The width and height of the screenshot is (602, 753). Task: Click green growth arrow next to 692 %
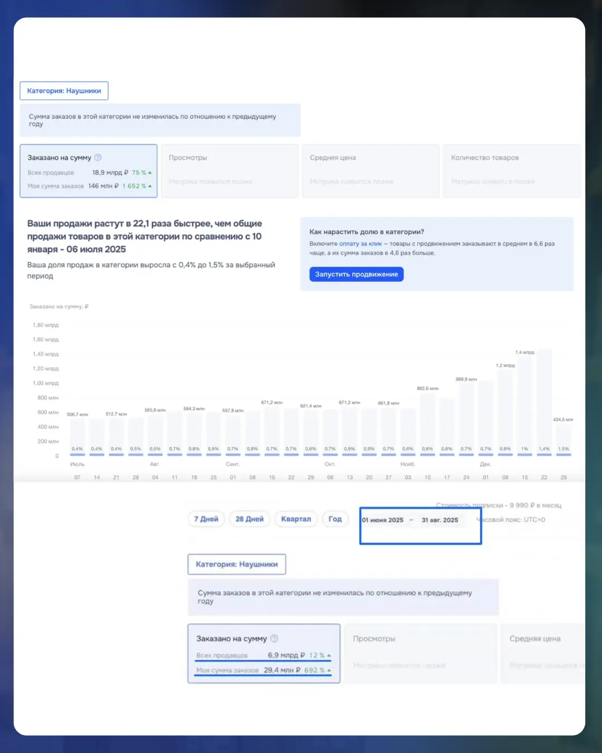pyautogui.click(x=329, y=670)
